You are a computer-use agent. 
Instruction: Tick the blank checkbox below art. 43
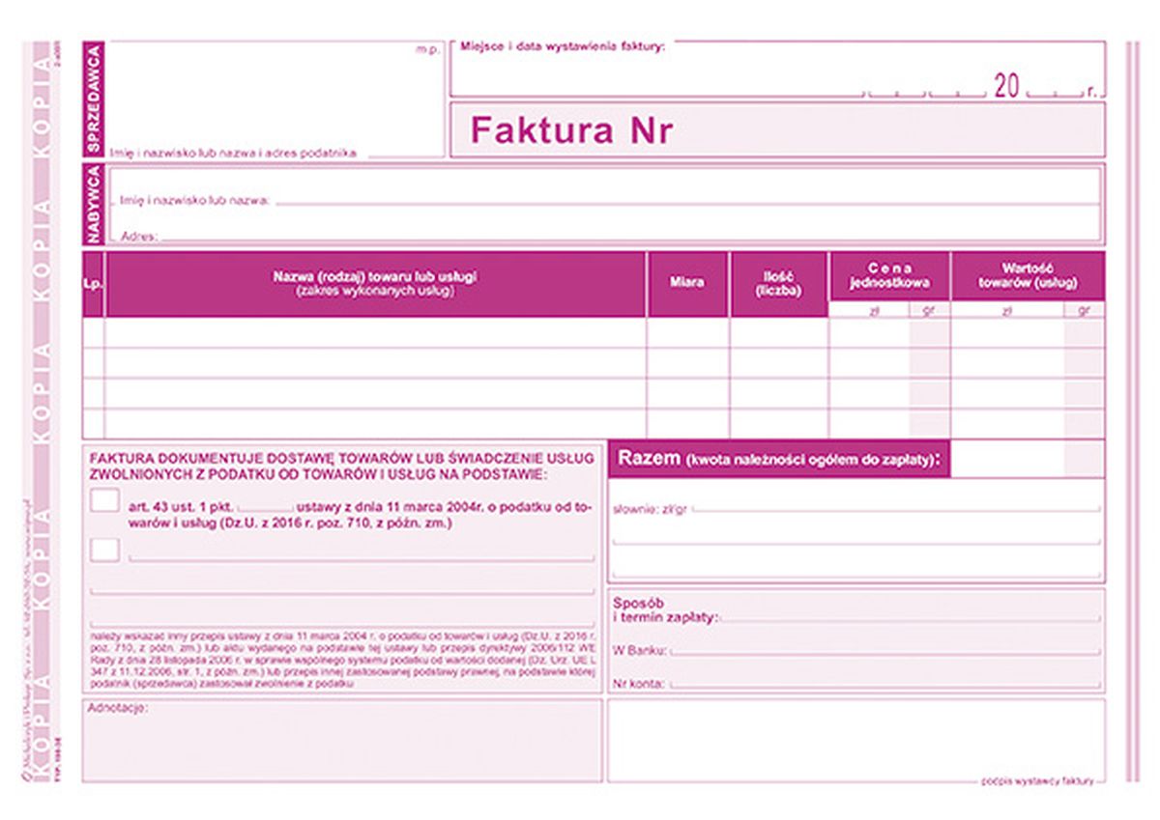[104, 551]
